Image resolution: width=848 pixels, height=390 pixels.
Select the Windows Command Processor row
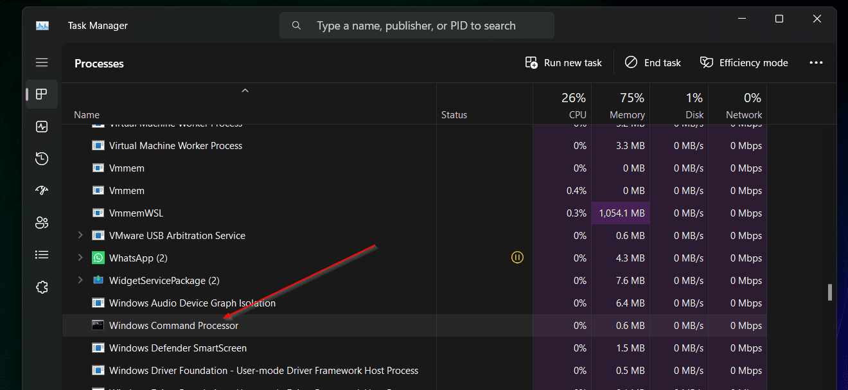point(414,325)
